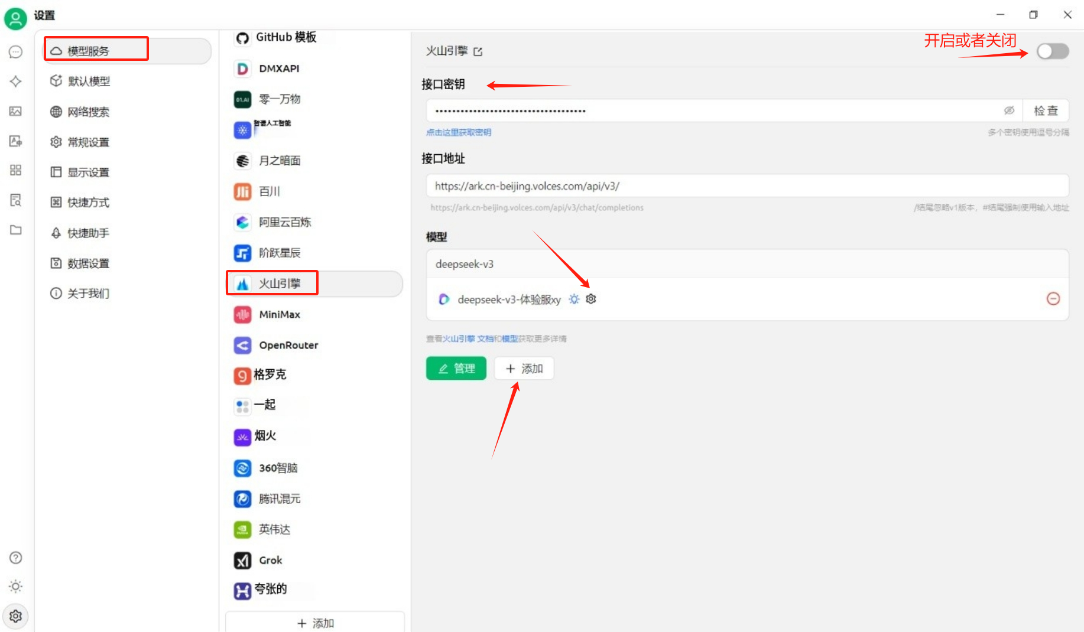The image size is (1084, 632).
Task: Open 关于我们 settings section
Action: click(x=128, y=293)
